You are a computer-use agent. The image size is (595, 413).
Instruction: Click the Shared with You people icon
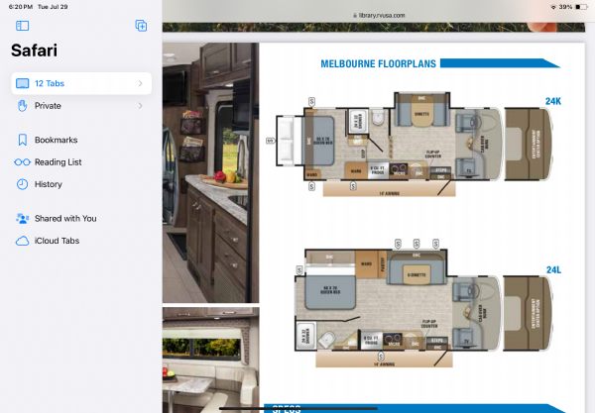pyautogui.click(x=23, y=219)
